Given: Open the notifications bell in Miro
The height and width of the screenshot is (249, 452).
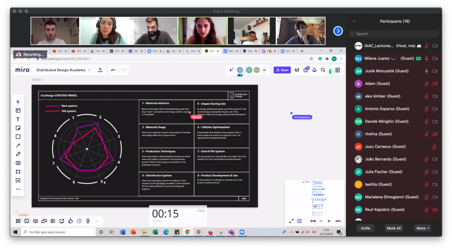Looking at the screenshot, I should click(x=315, y=70).
